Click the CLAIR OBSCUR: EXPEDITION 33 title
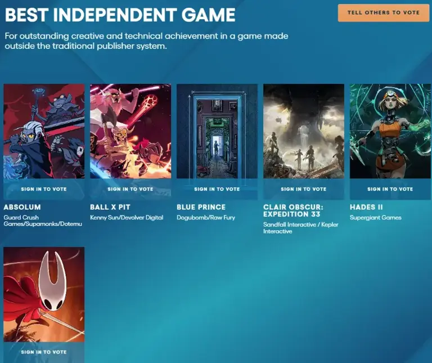Image resolution: width=432 pixels, height=363 pixels. coord(293,210)
